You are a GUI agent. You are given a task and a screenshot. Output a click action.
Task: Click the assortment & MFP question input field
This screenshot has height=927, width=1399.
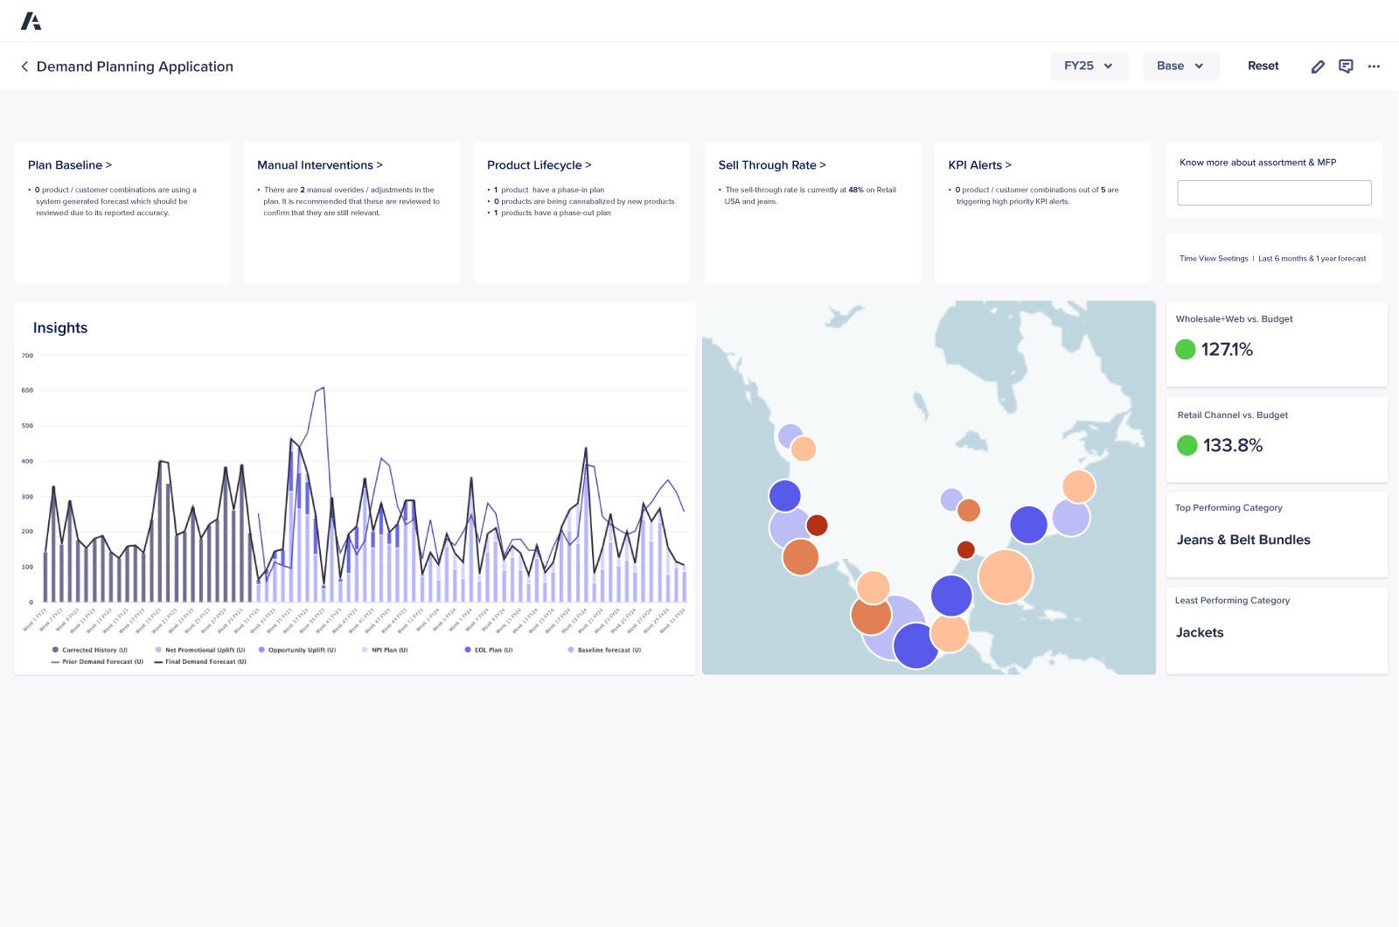1273,192
